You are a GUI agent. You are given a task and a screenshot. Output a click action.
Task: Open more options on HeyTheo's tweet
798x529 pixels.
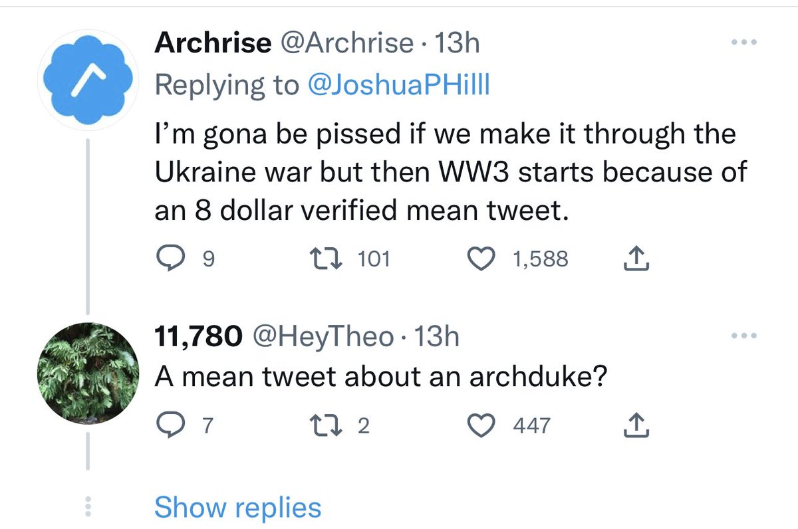[745, 336]
